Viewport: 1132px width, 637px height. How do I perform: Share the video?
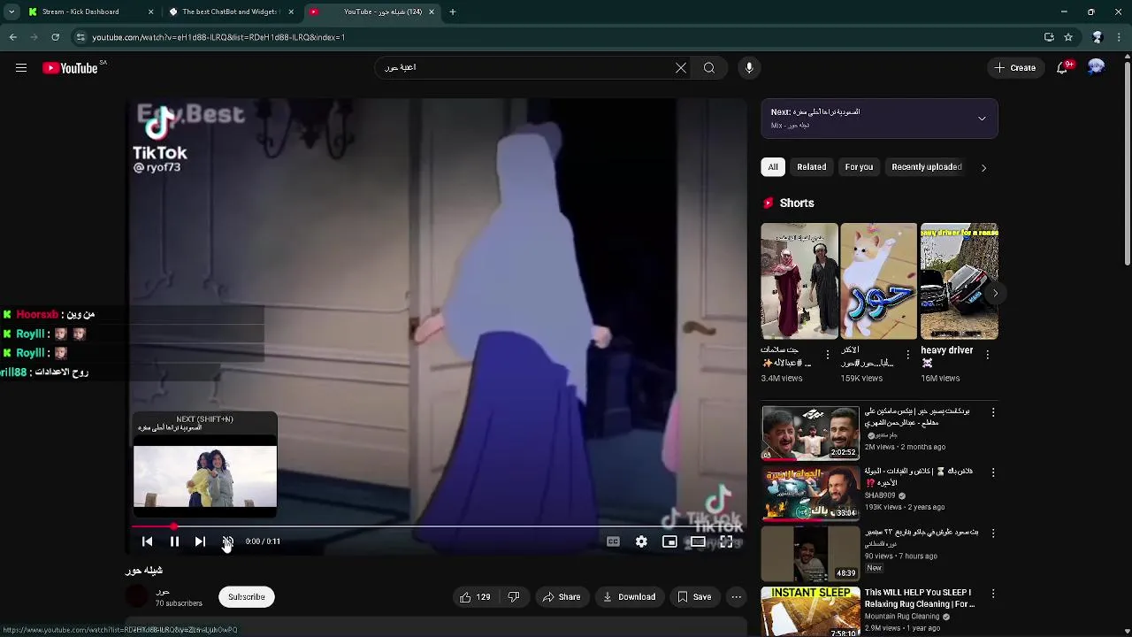pyautogui.click(x=562, y=597)
